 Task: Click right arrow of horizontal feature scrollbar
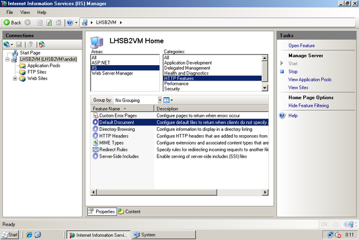(265, 192)
